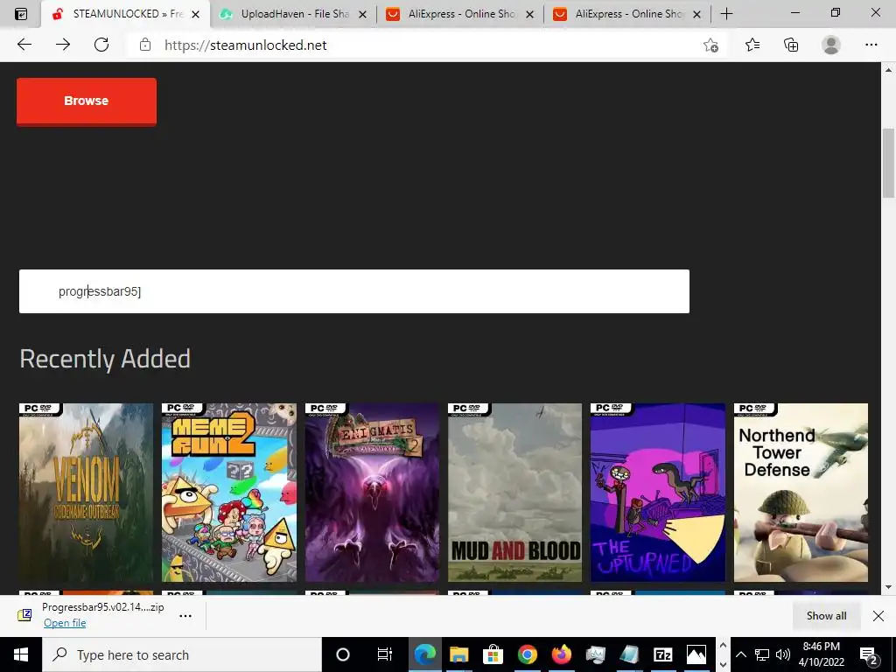Click the Progressbar95 zip file icon
This screenshot has width=896, height=672.
[24, 615]
